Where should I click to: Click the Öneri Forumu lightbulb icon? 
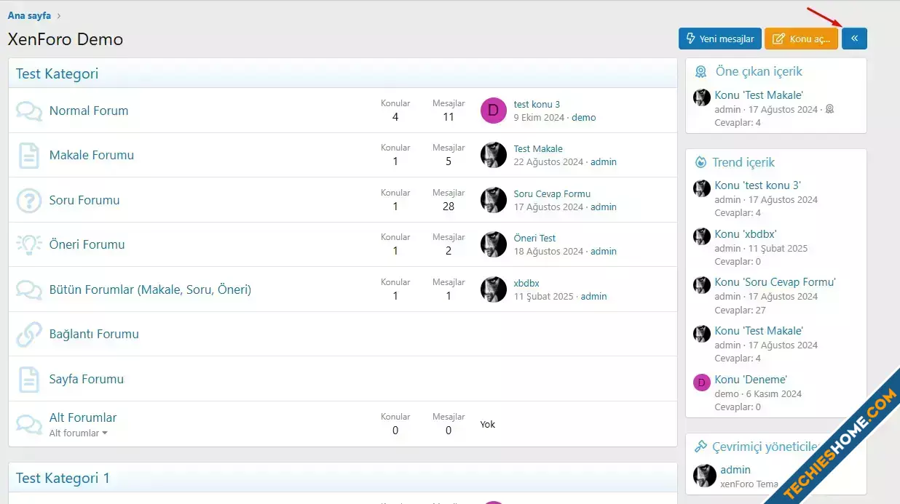[x=28, y=244]
